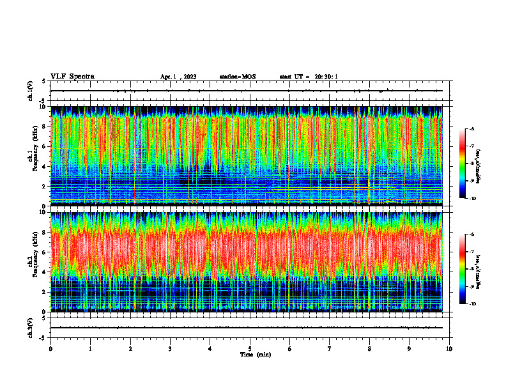The height and width of the screenshot is (391, 506).
Task: Click time-axis tick label "5"
Action: pyautogui.click(x=250, y=349)
